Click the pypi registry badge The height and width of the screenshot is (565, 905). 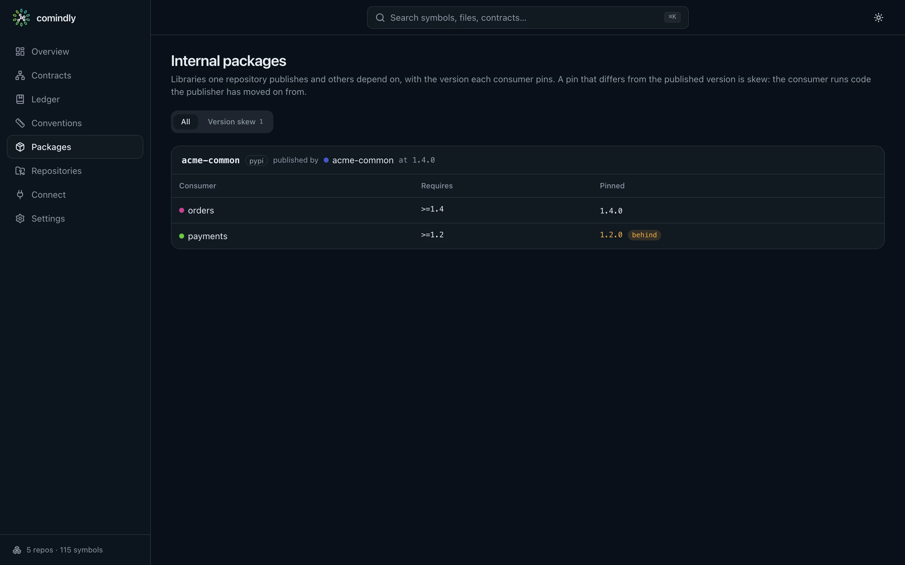pyautogui.click(x=256, y=161)
